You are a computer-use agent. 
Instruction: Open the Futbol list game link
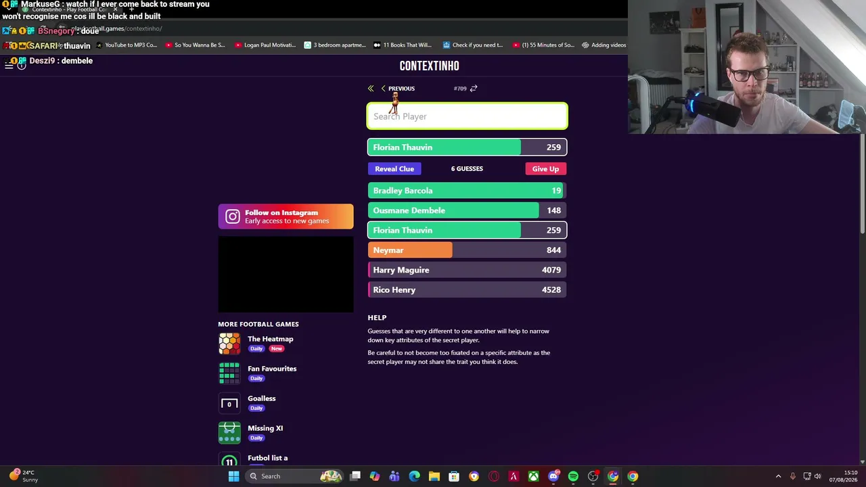(268, 458)
